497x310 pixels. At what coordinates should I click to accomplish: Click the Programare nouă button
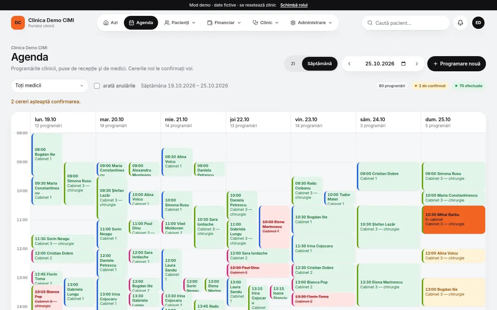coord(457,64)
